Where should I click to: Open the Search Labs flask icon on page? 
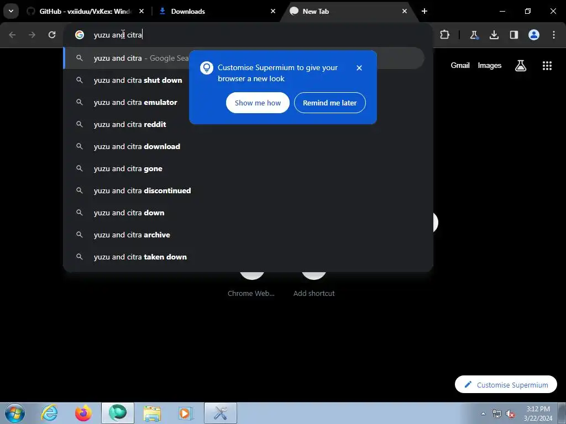[521, 66]
